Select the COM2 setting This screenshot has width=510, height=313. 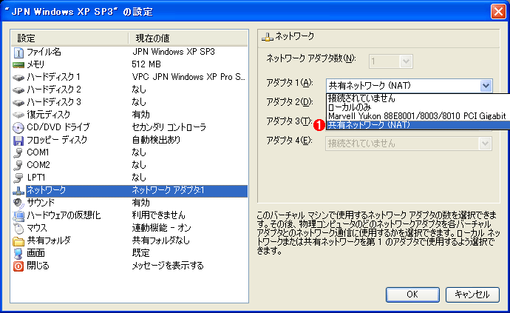click(130, 165)
